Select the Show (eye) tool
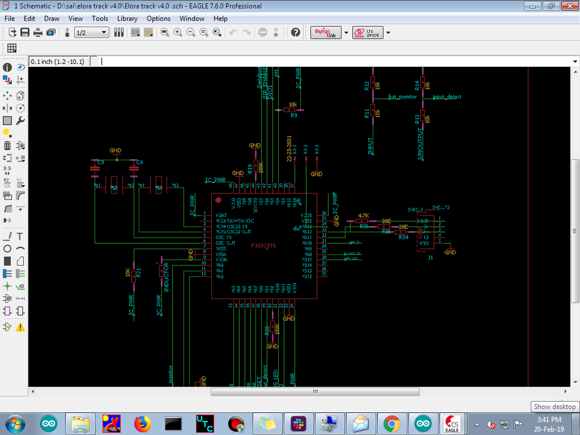This screenshot has width=580, height=435. pyautogui.click(x=20, y=67)
